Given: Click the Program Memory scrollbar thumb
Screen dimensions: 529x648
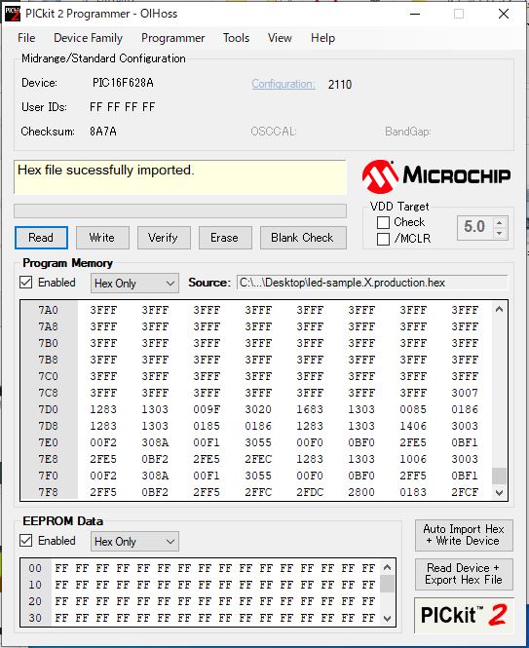Looking at the screenshot, I should (499, 476).
